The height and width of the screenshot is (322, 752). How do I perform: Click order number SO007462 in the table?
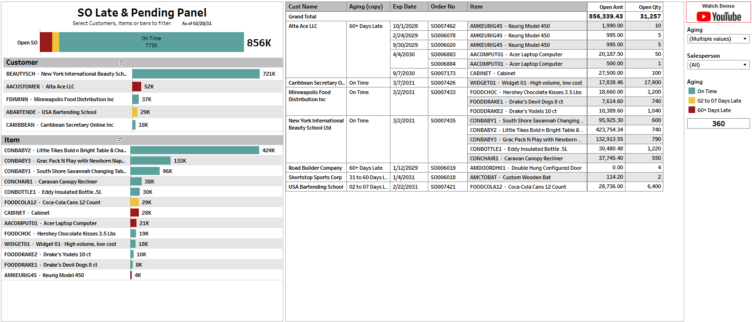click(443, 26)
